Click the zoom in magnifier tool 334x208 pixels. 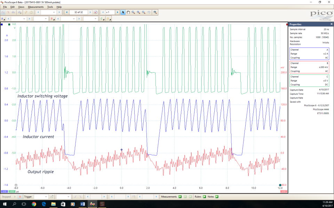point(138,12)
